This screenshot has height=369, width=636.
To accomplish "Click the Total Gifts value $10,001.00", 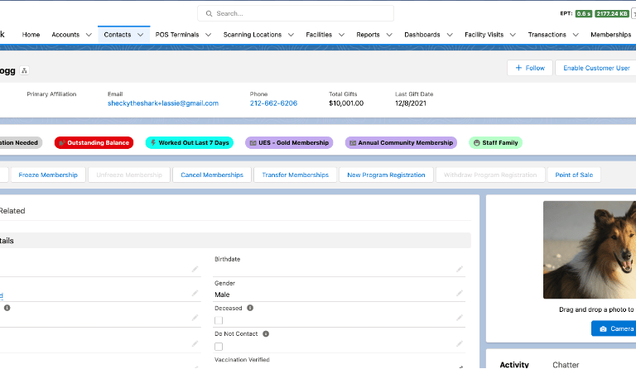I will coord(346,103).
